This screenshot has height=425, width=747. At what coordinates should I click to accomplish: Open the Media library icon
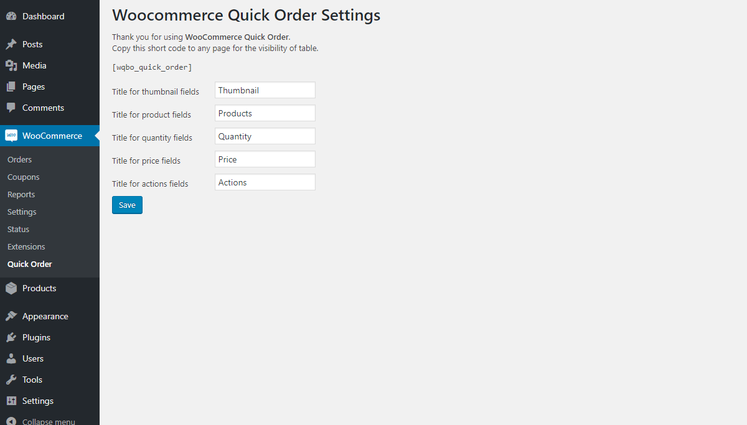tap(12, 65)
